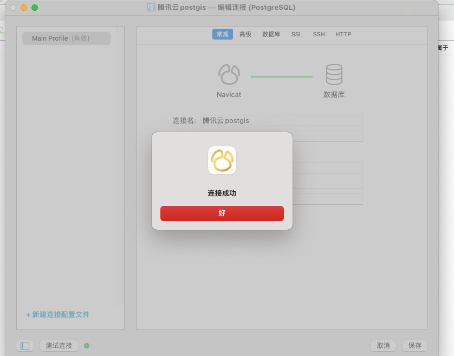
Task: Open the 数据库 tab
Action: point(271,34)
